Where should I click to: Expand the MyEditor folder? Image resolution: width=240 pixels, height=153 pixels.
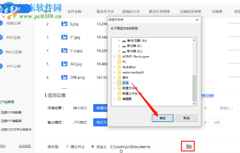pos(114,67)
